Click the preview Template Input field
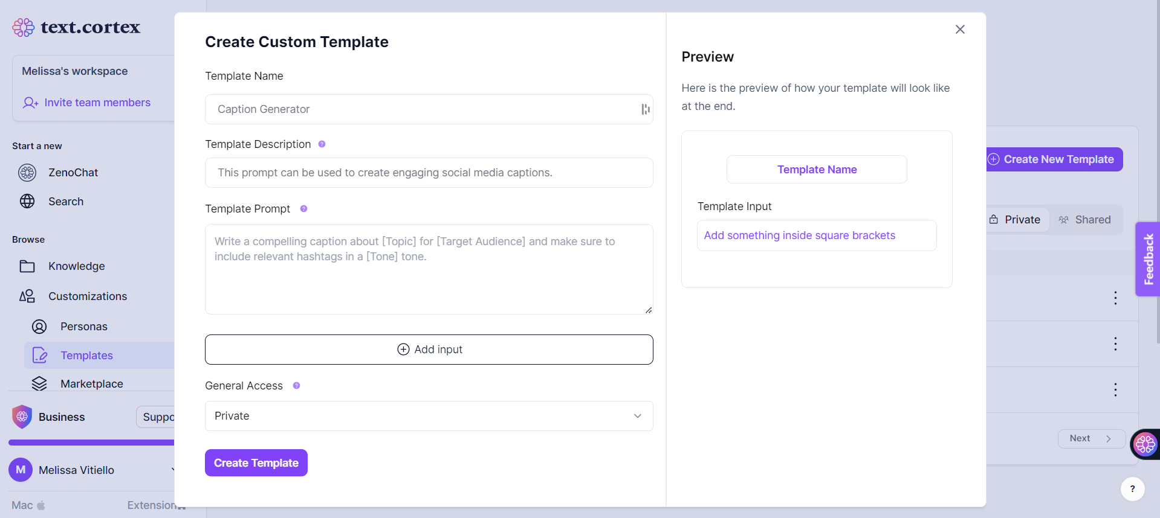 817,235
